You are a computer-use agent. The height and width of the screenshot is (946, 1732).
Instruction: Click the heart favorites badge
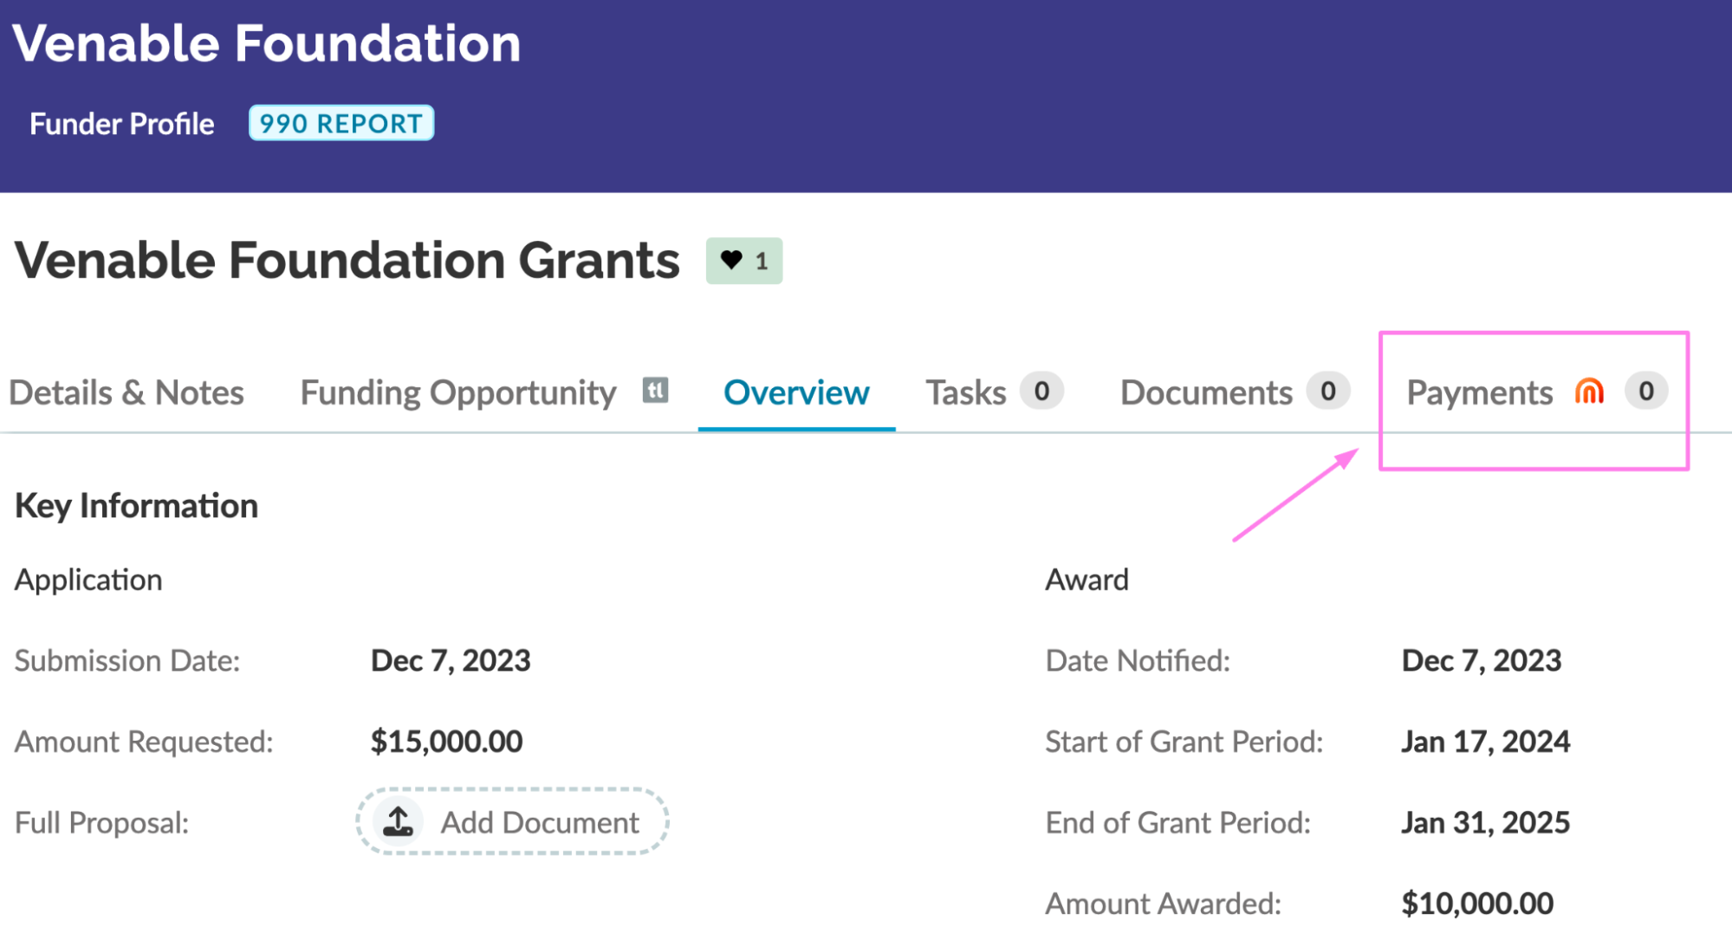tap(743, 261)
